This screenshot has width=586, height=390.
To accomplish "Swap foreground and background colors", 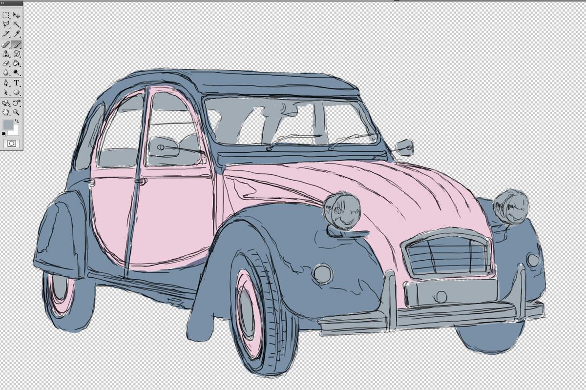I will 17,121.
